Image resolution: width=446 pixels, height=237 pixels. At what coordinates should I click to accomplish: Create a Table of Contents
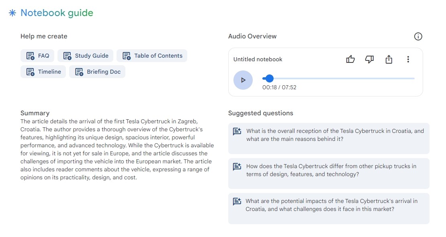coord(152,56)
